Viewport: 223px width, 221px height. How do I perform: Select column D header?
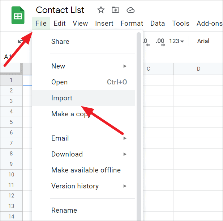click(198, 69)
